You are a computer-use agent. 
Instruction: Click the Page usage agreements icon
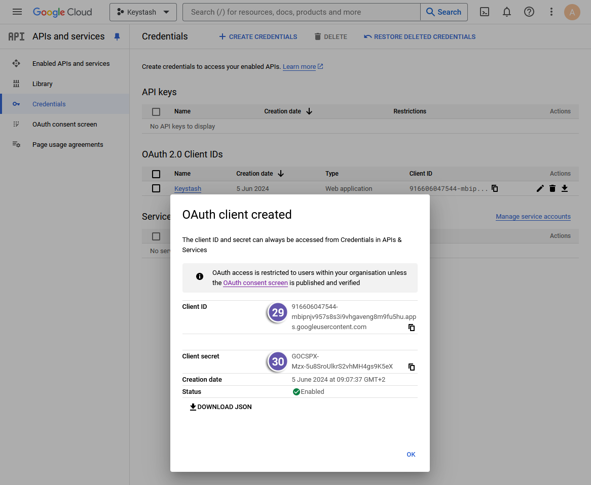point(16,144)
